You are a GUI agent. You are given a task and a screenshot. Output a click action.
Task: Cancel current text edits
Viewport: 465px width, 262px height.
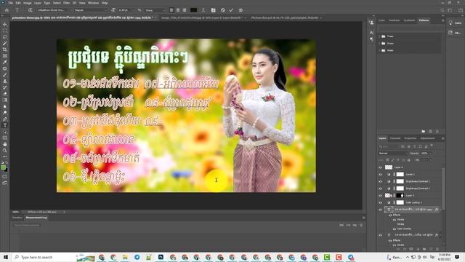[223, 10]
